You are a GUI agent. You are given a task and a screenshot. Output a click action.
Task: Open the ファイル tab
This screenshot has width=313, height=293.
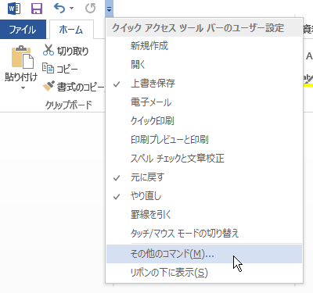pos(23,29)
